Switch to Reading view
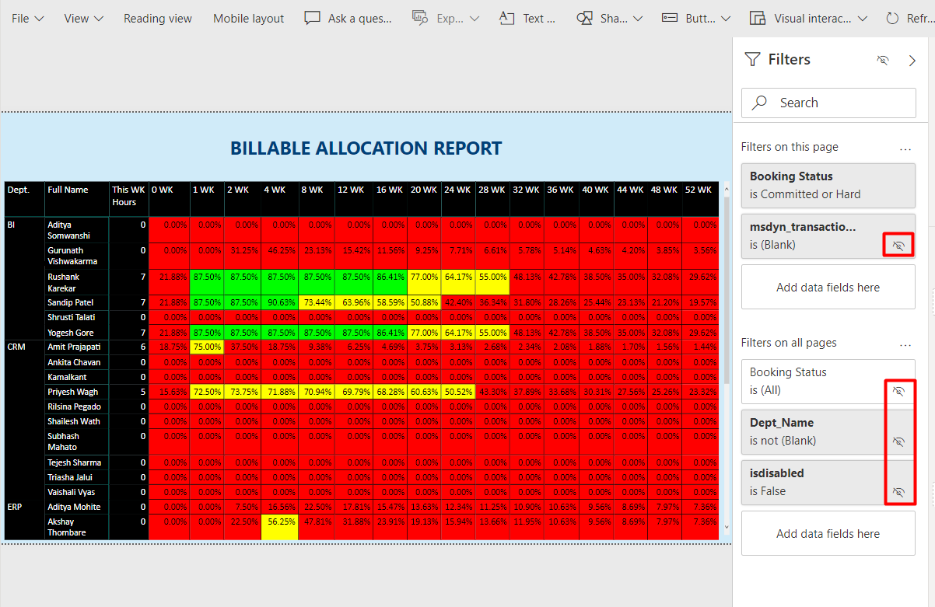The image size is (935, 607). pos(157,18)
